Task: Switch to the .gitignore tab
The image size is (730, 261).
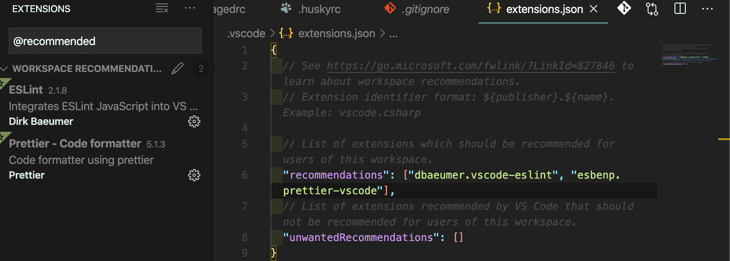Action: [417, 9]
